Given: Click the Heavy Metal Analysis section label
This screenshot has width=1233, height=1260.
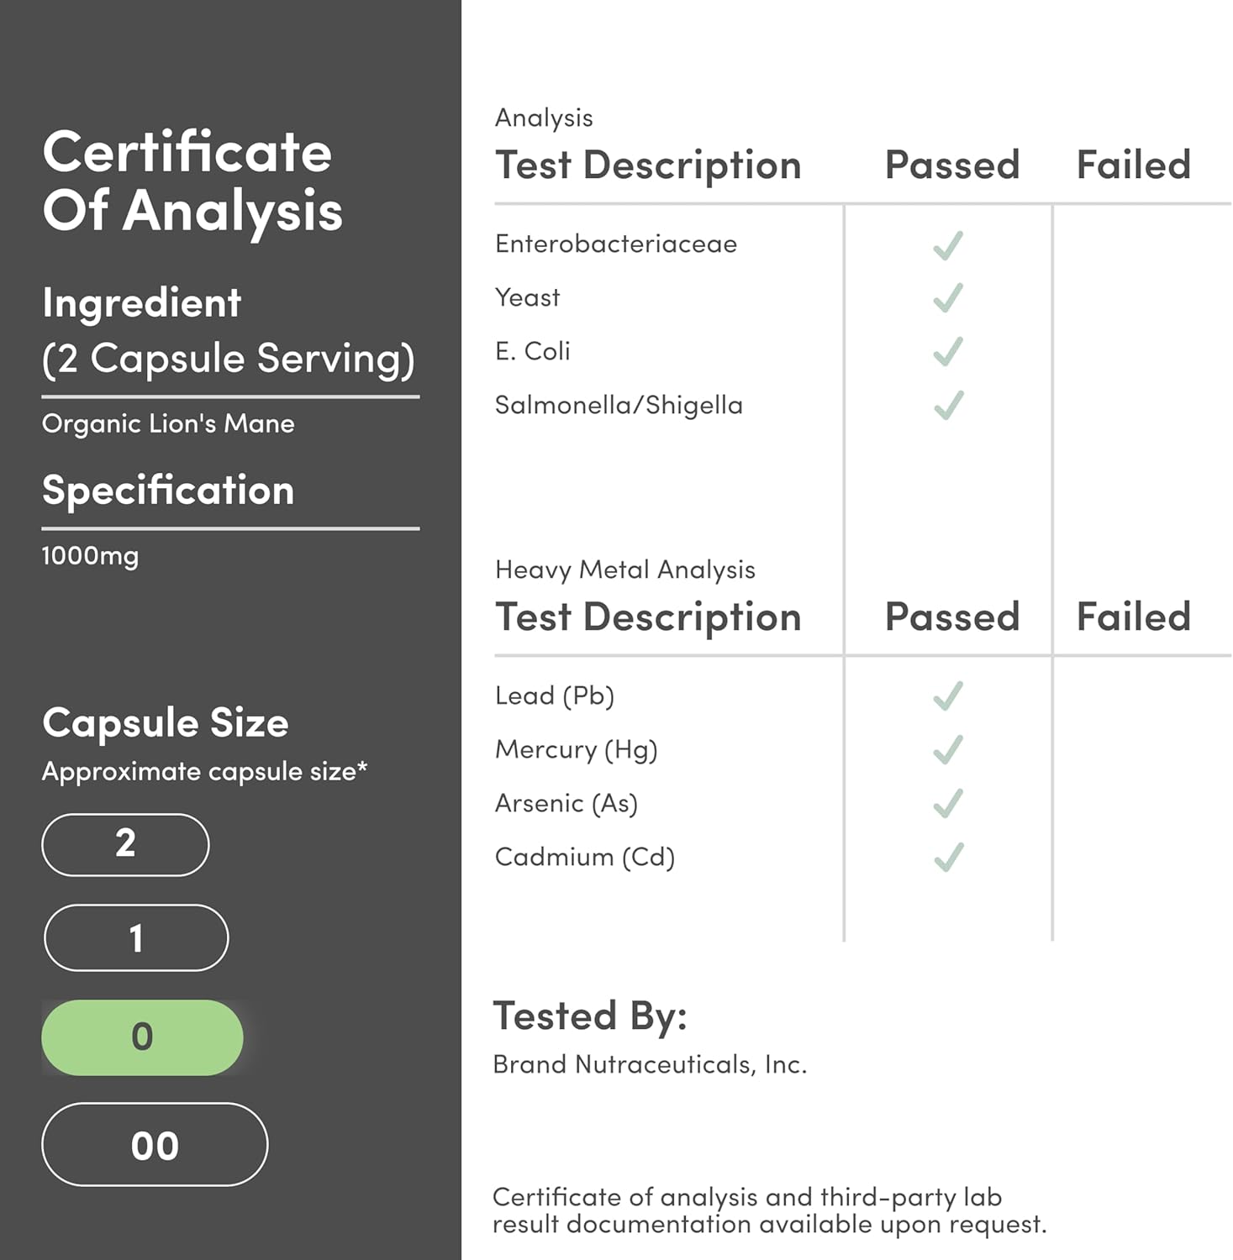Looking at the screenshot, I should (x=624, y=570).
